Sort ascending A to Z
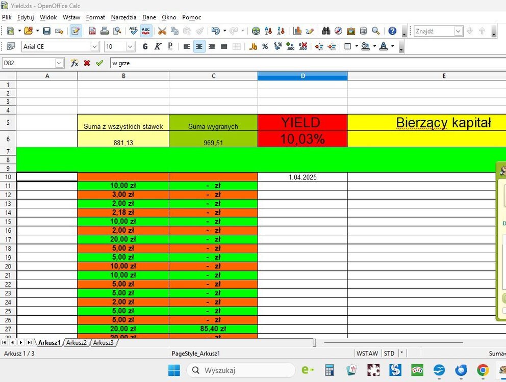Image resolution: width=506 pixels, height=382 pixels. pyautogui.click(x=268, y=31)
